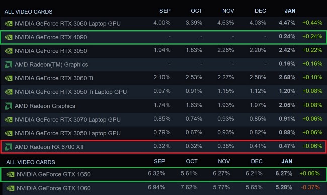Select NVIDIA GeForce RTX 3050 Laptop GPU name
The height and width of the screenshot is (195, 327).
click(x=67, y=133)
